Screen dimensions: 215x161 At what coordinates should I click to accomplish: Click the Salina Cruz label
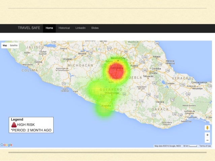(x=186, y=121)
